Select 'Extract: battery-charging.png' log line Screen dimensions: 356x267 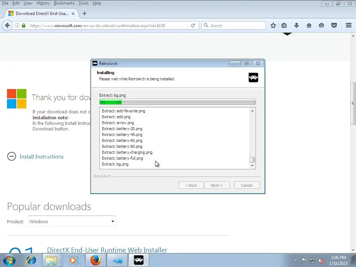pos(127,152)
